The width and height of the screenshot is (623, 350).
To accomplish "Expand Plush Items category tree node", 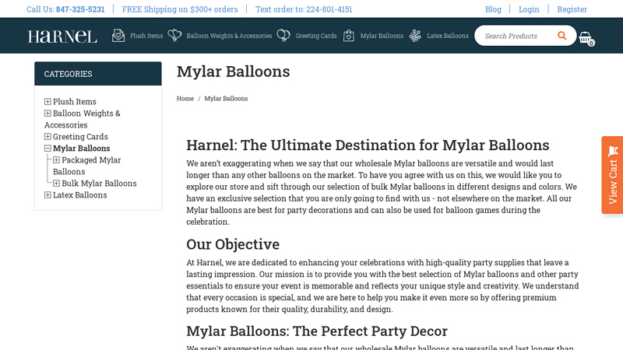I will 48,102.
